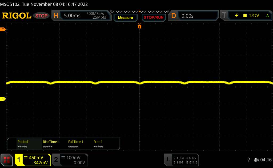The width and height of the screenshot is (273, 168).
Task: Click the 500MSa/s sample rate readout
Action: tap(95, 14)
